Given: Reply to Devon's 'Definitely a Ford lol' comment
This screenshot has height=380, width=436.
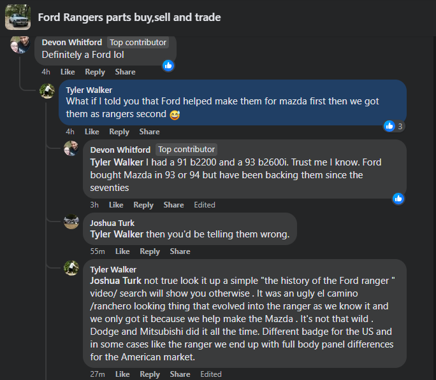Looking at the screenshot, I should coord(95,72).
